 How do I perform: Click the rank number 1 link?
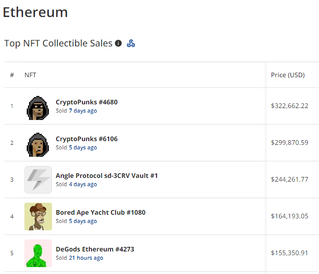[12, 106]
